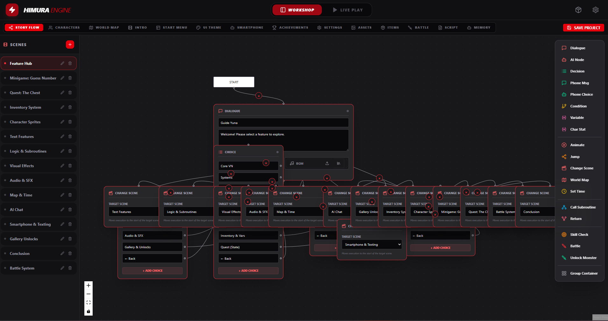
Task: Switch to Workshop mode
Action: point(297,10)
